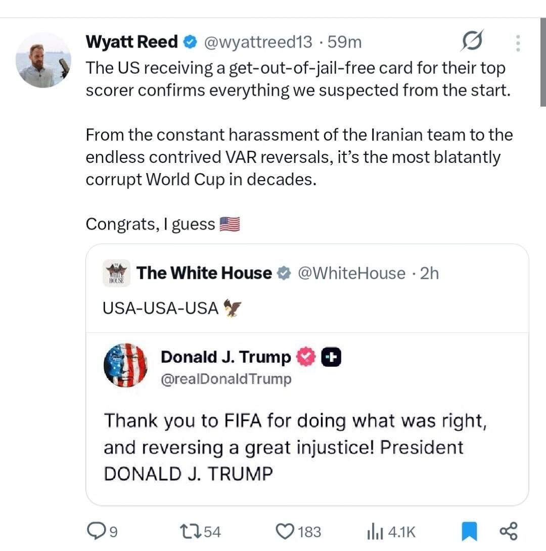
Task: Click Wyatt Reed's blue verified badge
Action: [x=190, y=42]
